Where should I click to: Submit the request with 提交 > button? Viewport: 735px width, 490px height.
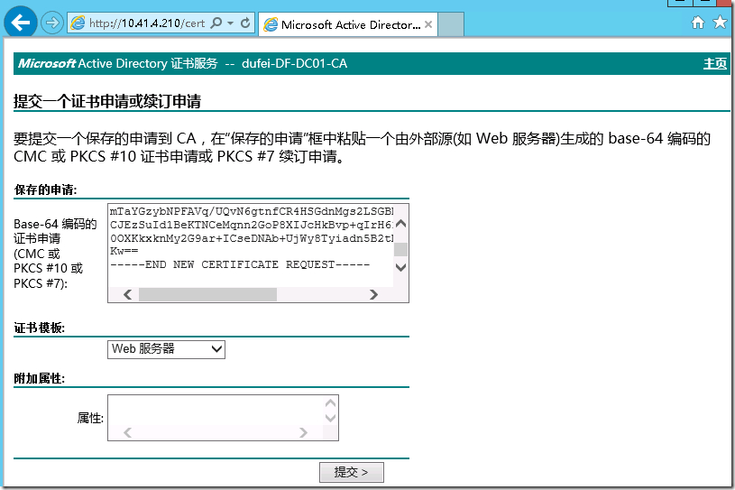click(352, 472)
